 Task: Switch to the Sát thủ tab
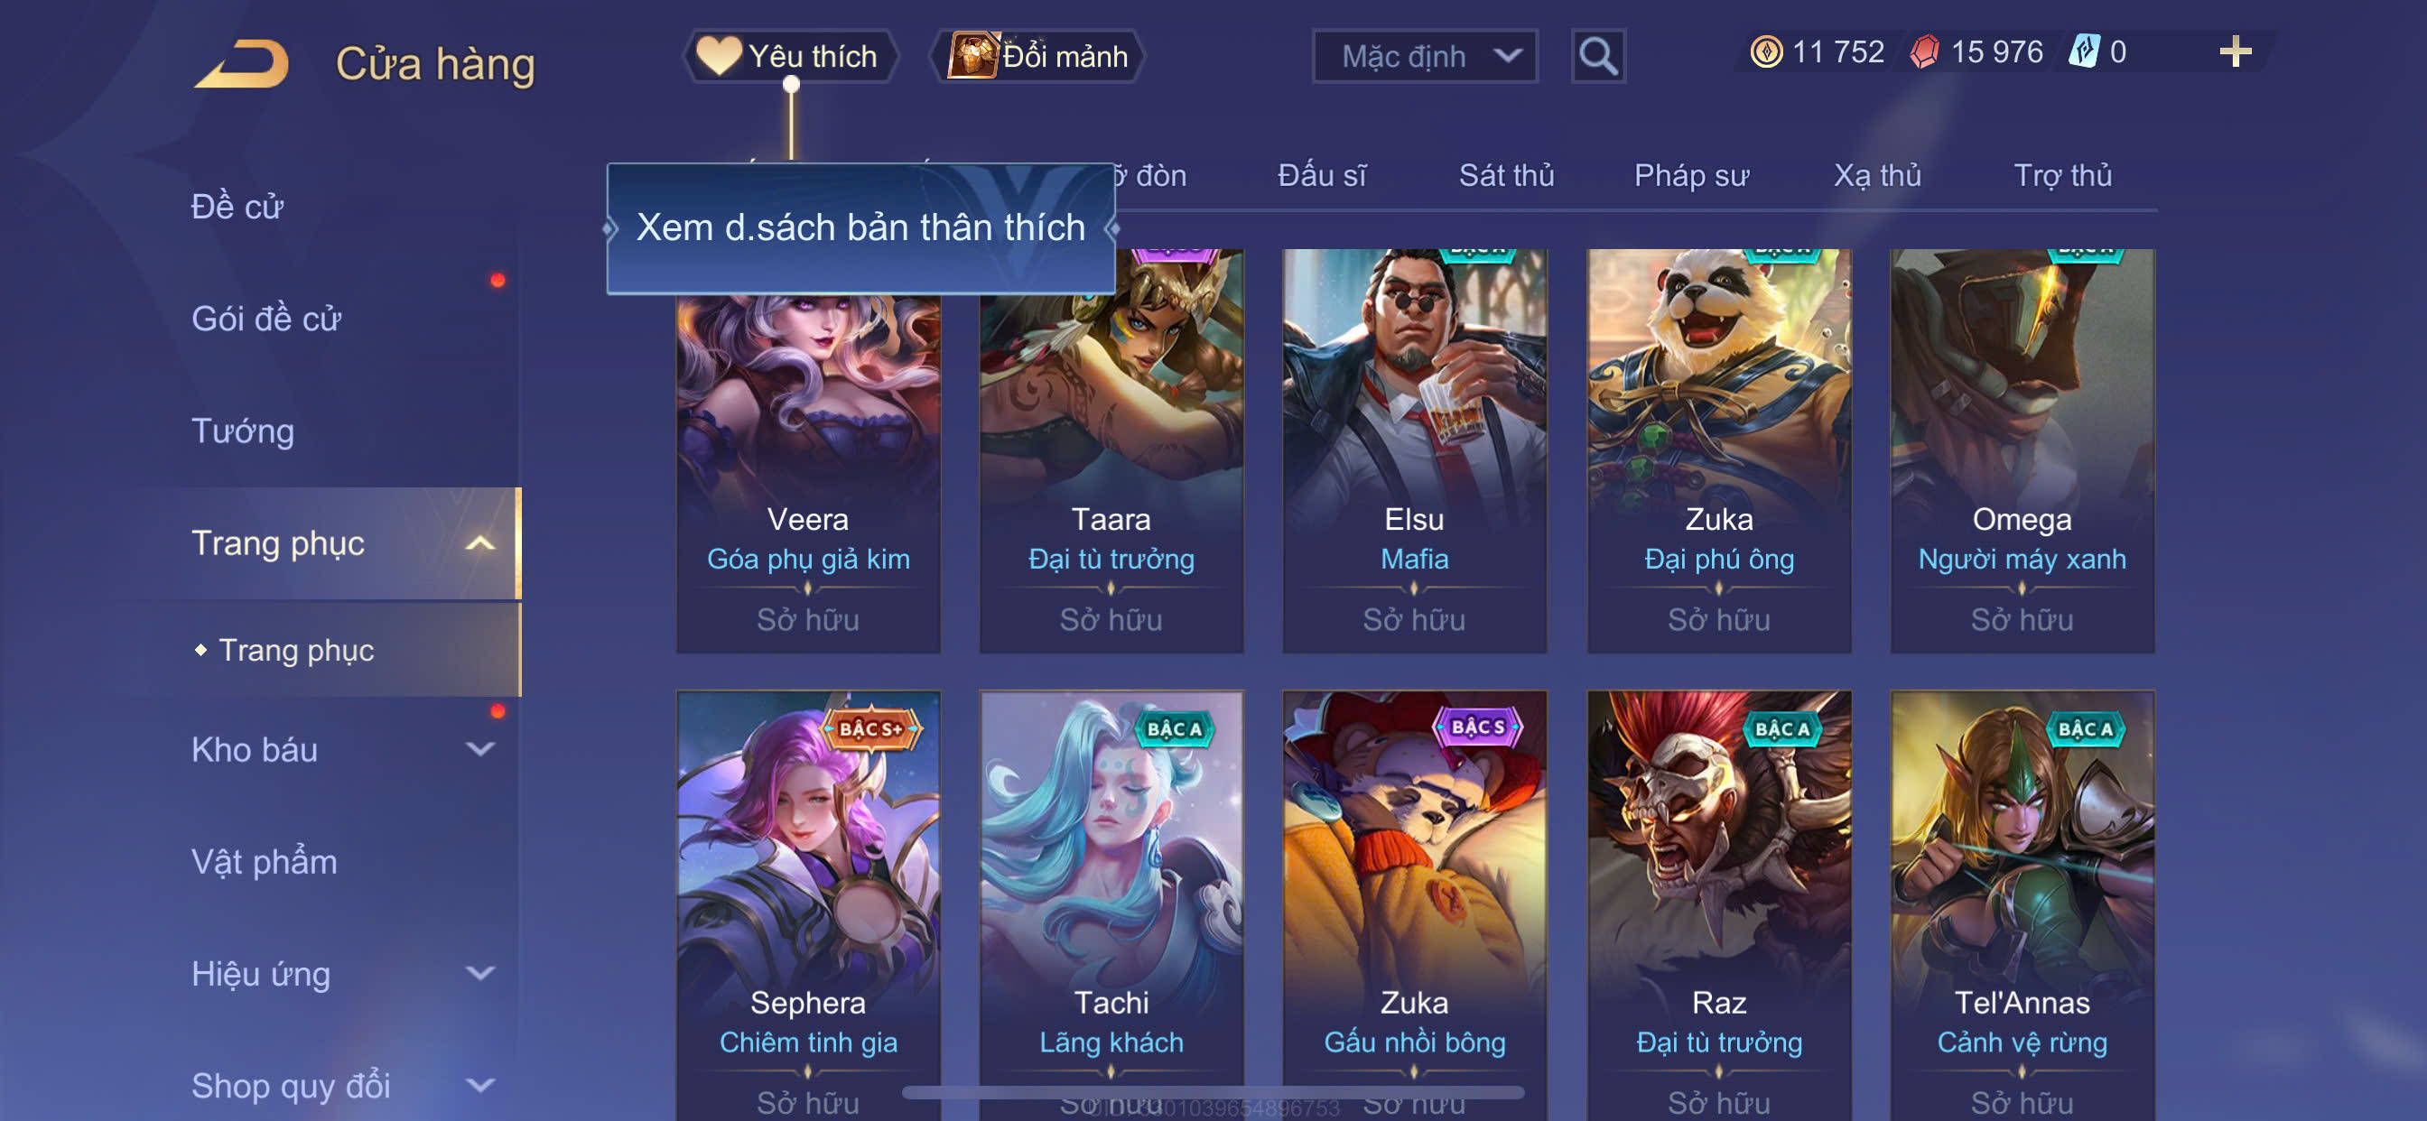tap(1505, 175)
